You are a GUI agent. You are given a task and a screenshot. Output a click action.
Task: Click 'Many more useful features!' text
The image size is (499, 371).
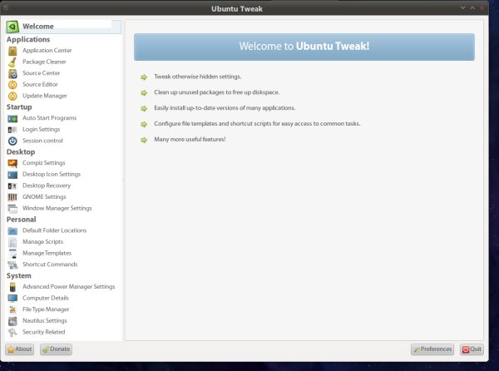190,140
